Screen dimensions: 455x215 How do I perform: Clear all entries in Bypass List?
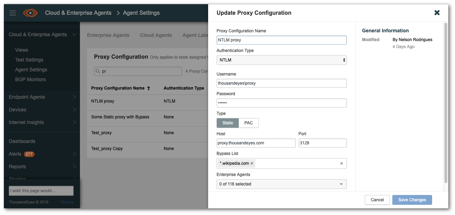[x=341, y=163]
